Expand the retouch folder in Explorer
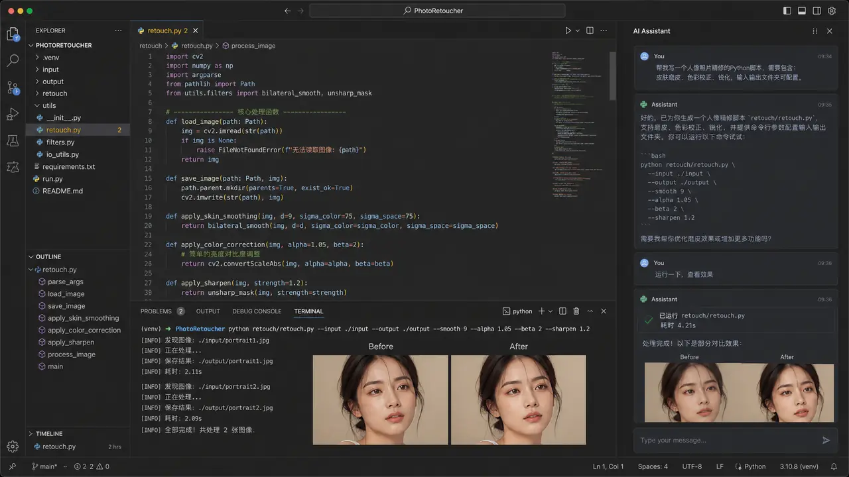This screenshot has height=477, width=849. [x=78, y=93]
